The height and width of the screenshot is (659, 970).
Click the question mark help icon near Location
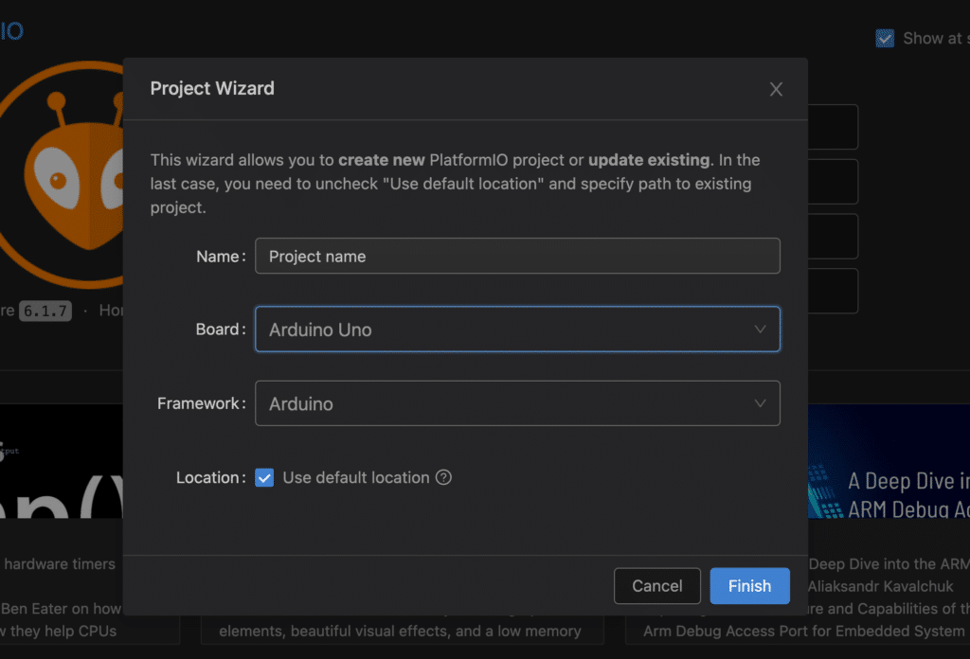[x=443, y=477]
